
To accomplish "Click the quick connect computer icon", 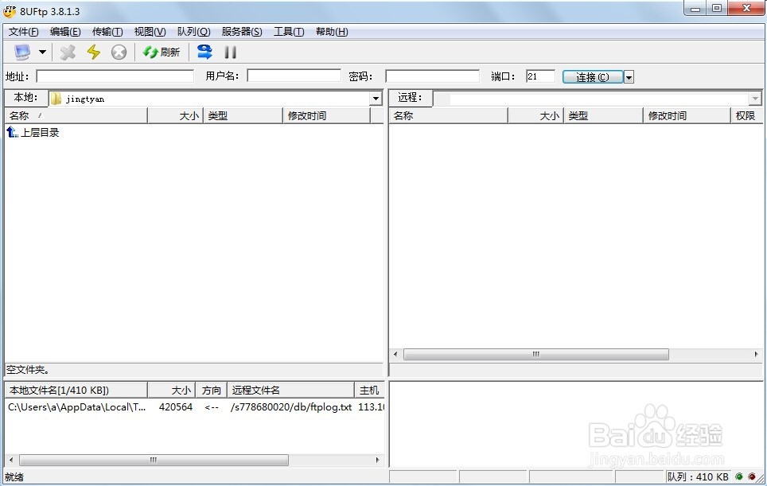I will [21, 51].
